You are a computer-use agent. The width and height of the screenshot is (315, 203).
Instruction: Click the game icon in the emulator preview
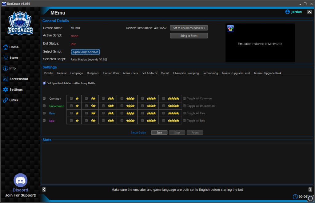click(x=230, y=28)
